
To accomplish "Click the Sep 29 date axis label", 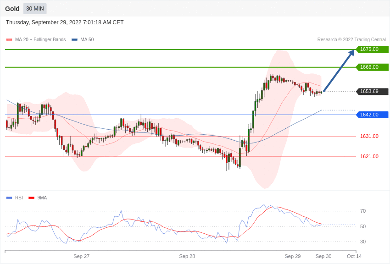I will 293,256.
